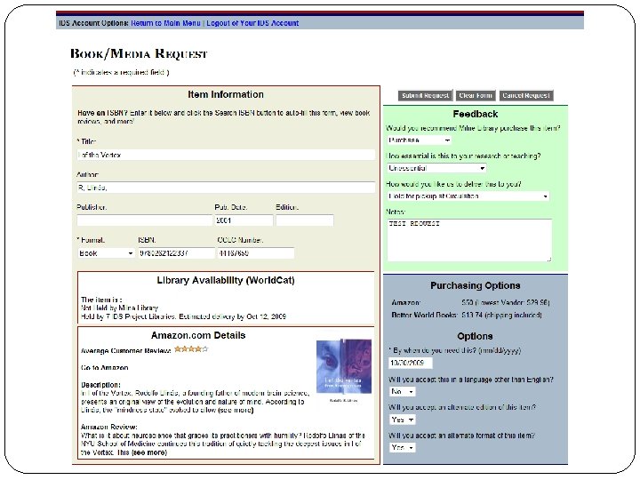Click the Publisher input field

point(145,220)
